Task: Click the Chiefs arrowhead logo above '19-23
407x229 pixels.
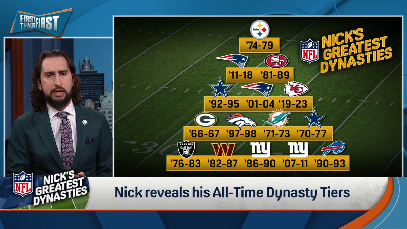Action: (x=296, y=89)
